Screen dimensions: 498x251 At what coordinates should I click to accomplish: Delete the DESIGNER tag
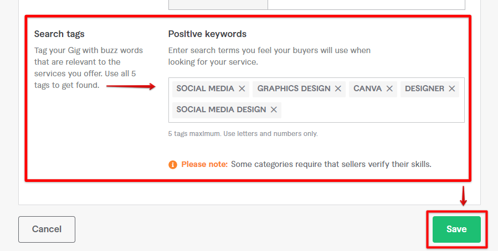(x=452, y=89)
